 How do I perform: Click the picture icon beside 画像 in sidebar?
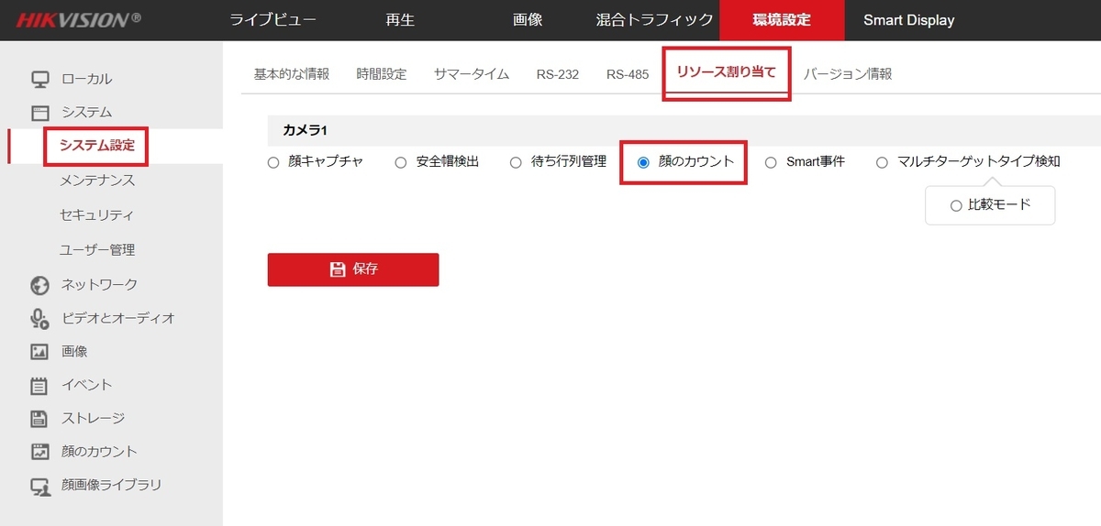click(39, 352)
